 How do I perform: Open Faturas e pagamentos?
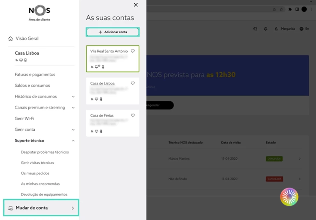(x=35, y=74)
